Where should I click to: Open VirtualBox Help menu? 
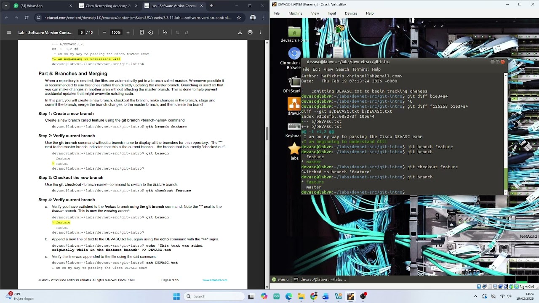tap(370, 13)
